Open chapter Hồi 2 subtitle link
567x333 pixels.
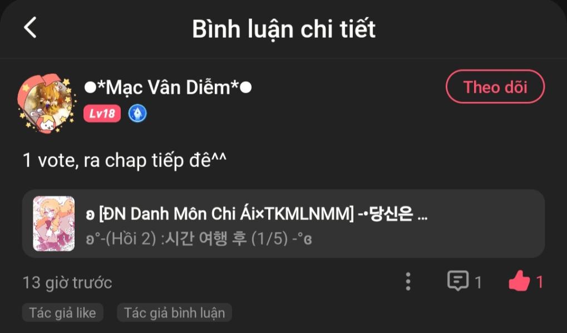pyautogui.click(x=199, y=239)
